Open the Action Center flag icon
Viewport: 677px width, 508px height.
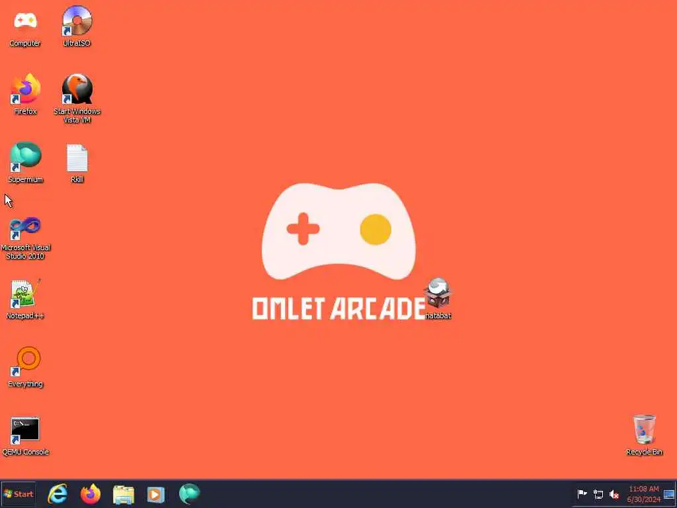pos(582,493)
